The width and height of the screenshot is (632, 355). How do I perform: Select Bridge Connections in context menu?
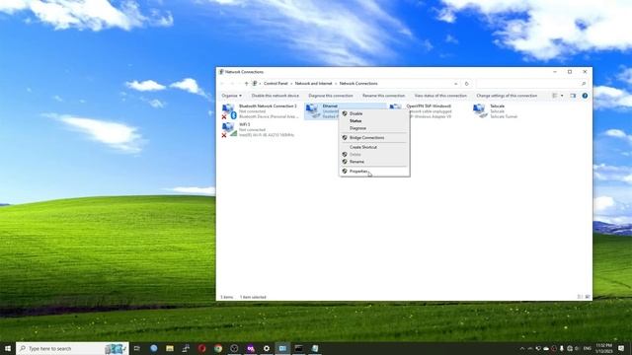(x=374, y=138)
